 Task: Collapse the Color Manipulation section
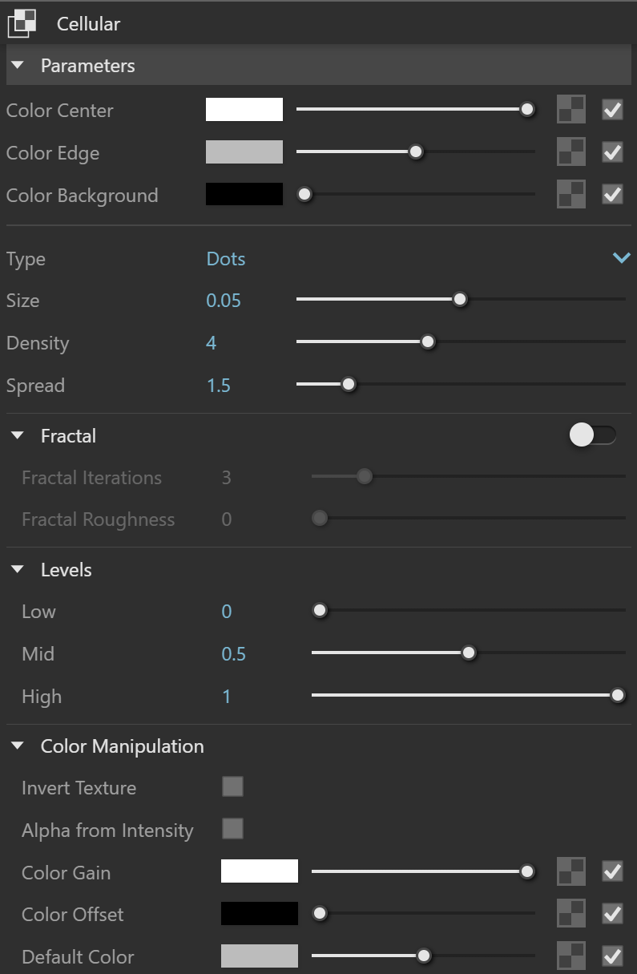point(18,746)
